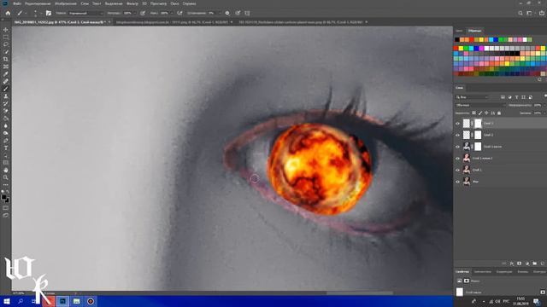Open smoothing options gear icon
The image size is (547, 307).
click(227, 14)
